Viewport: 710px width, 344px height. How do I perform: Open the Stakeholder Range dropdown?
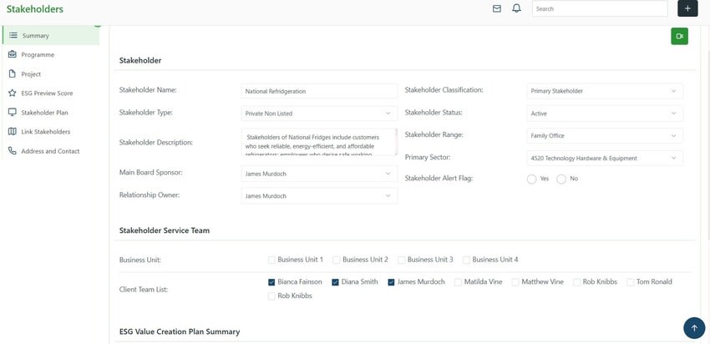[605, 135]
